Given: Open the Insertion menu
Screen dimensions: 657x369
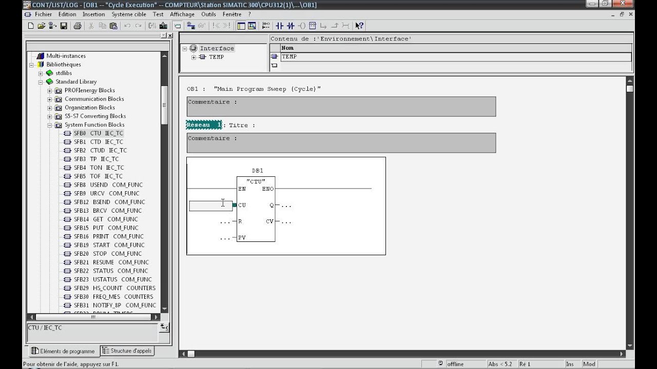Looking at the screenshot, I should click(94, 14).
